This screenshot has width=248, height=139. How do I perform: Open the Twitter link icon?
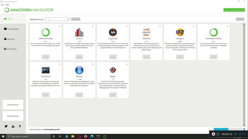pyautogui.click(x=6, y=126)
